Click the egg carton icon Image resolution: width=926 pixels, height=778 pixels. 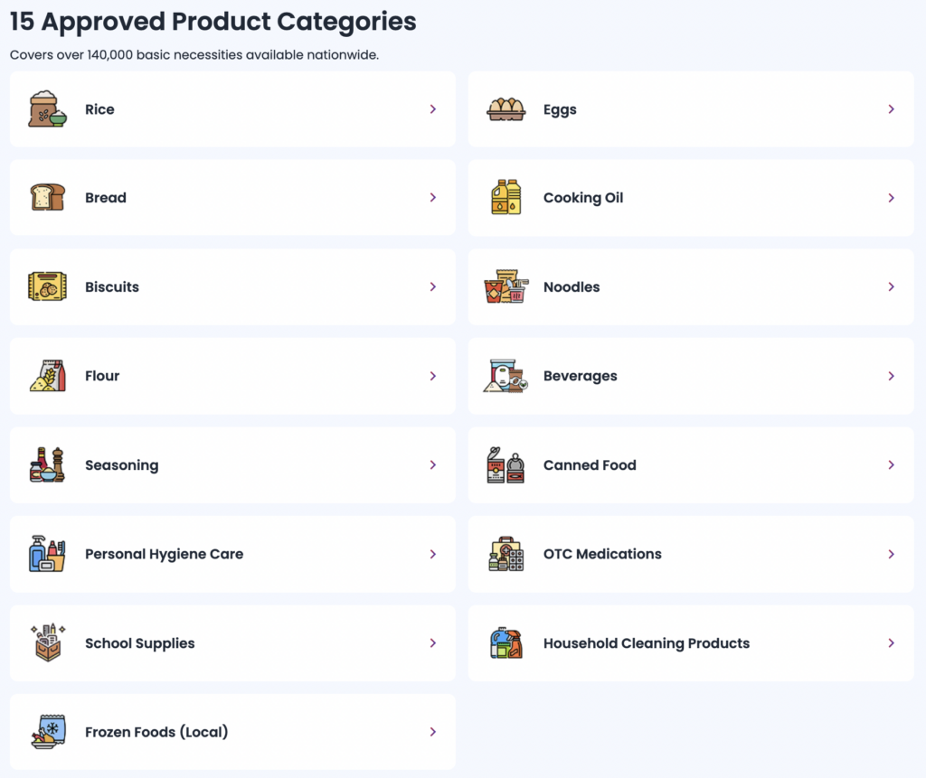pyautogui.click(x=506, y=109)
